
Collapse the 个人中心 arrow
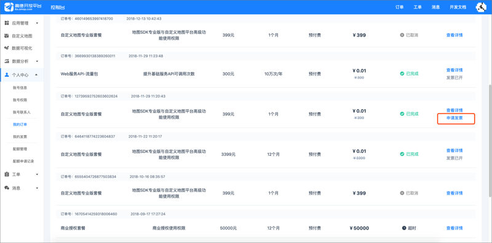(36, 75)
